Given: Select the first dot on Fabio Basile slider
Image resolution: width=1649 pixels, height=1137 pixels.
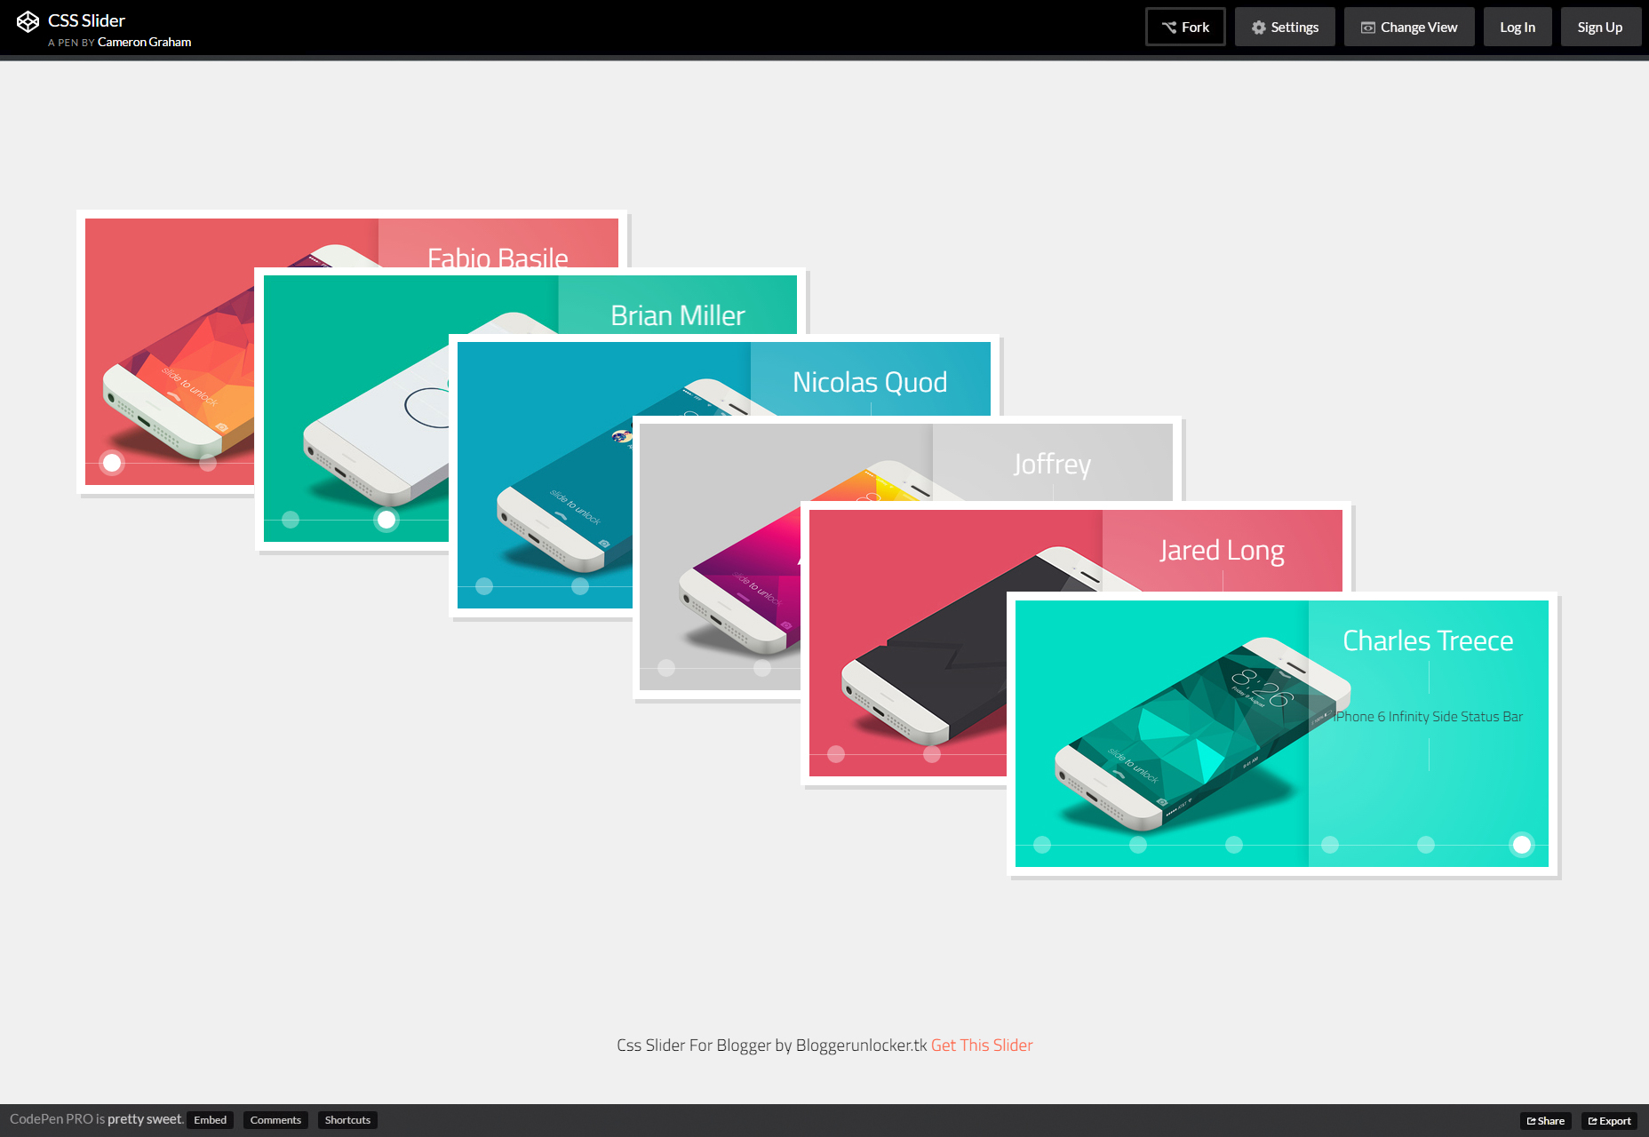Looking at the screenshot, I should (x=112, y=463).
